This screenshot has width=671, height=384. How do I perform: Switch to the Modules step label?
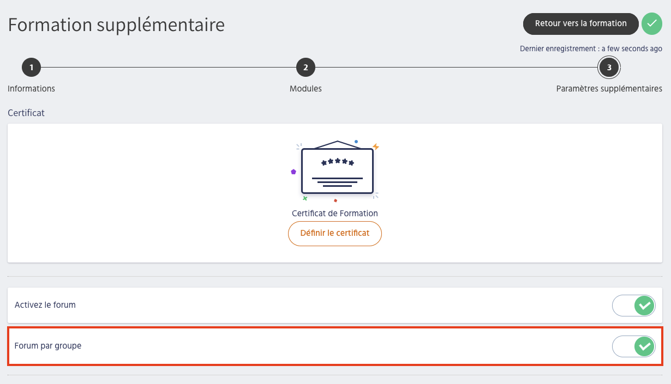click(305, 89)
